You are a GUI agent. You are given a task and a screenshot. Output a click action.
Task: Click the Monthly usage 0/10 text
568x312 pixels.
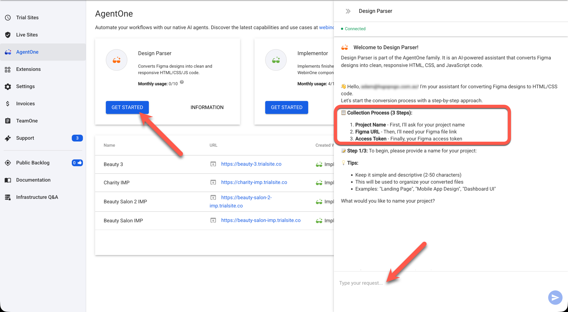click(158, 84)
